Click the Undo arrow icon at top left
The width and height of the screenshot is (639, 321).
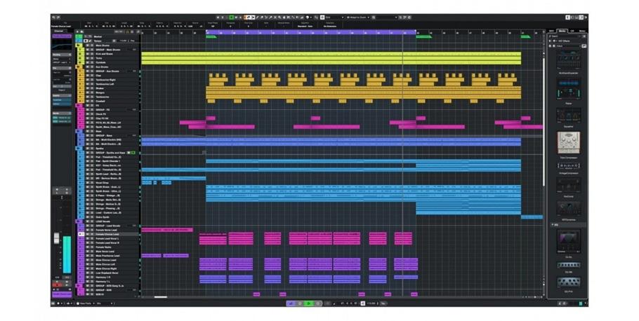[54, 17]
